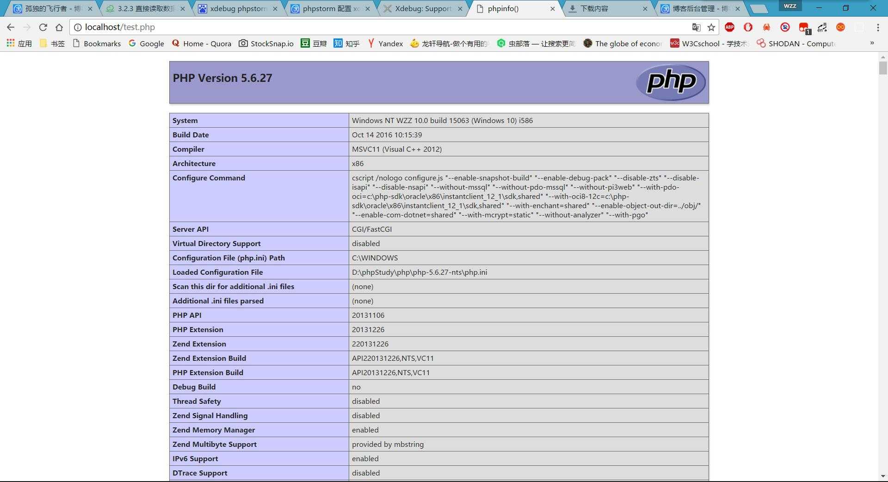
Task: Click the Zend Multibyte Support value
Action: [x=388, y=445]
